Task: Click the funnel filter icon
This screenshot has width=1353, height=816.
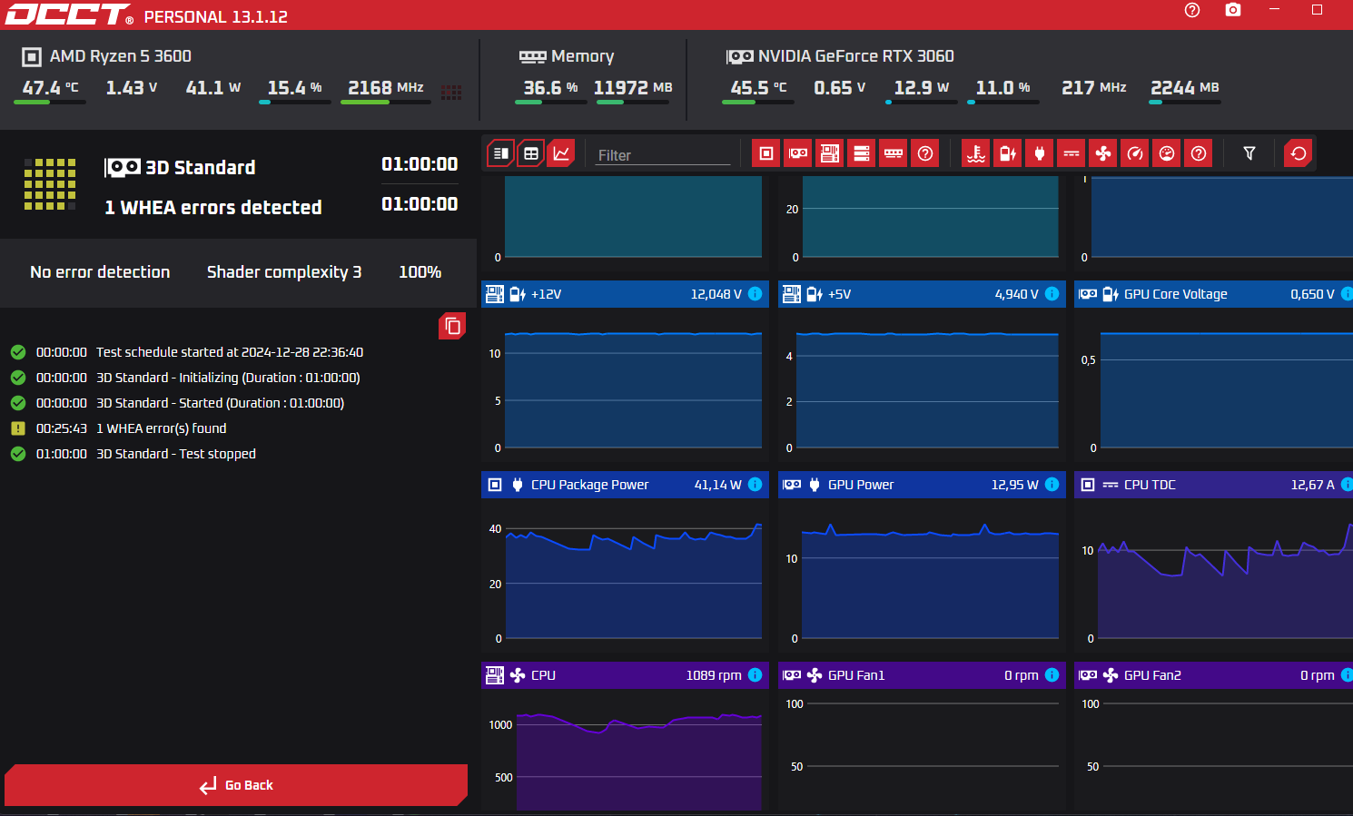Action: pos(1249,153)
